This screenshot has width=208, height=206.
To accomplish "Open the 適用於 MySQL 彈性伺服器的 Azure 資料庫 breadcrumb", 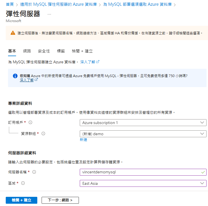I will click(59, 4).
